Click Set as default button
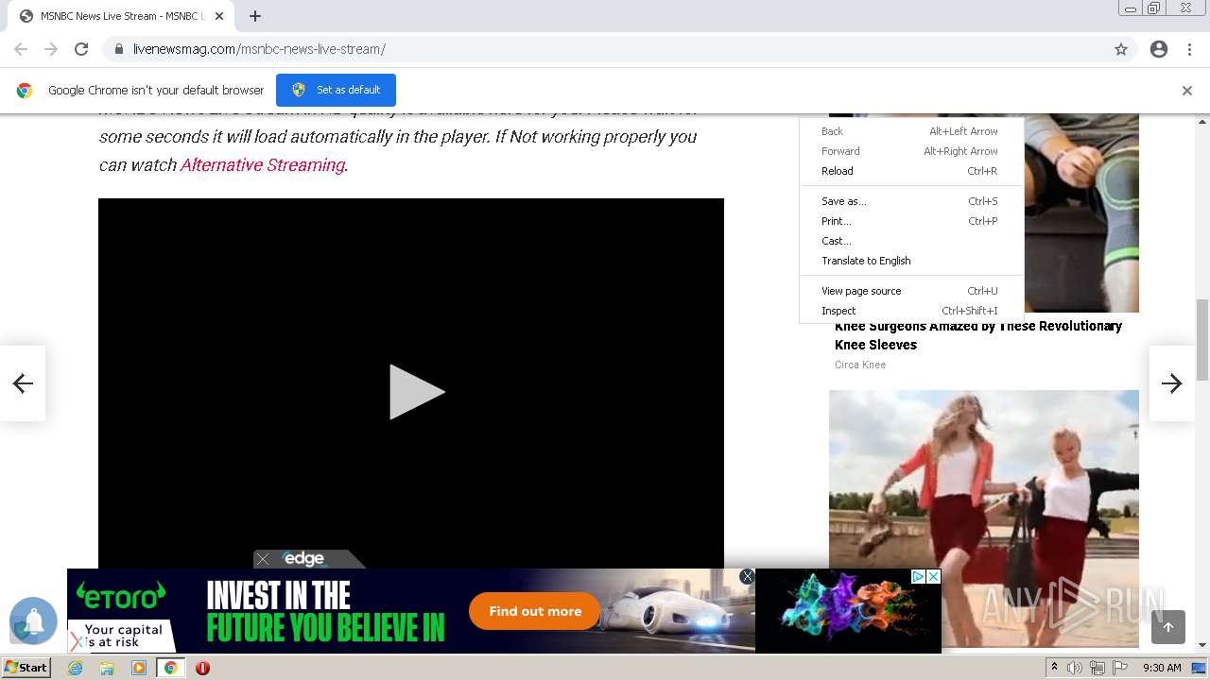The image size is (1210, 680). click(336, 90)
